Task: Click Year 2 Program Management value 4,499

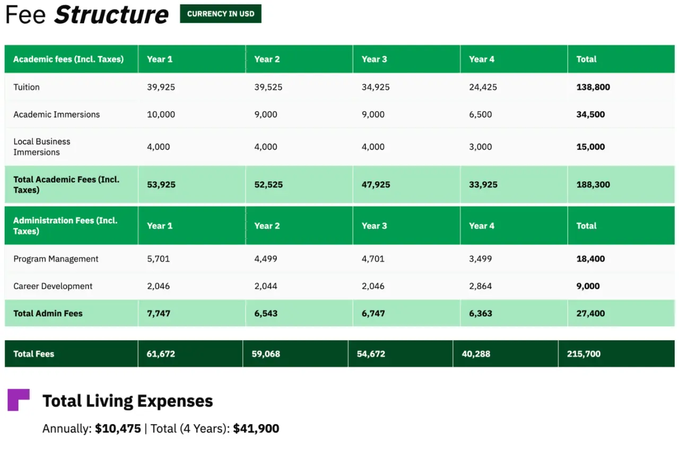Action: pyautogui.click(x=266, y=259)
